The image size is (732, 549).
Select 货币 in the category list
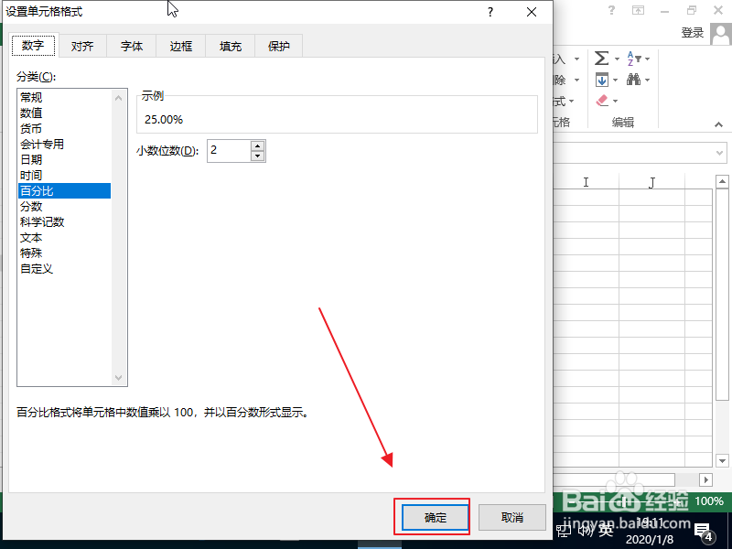[30, 128]
